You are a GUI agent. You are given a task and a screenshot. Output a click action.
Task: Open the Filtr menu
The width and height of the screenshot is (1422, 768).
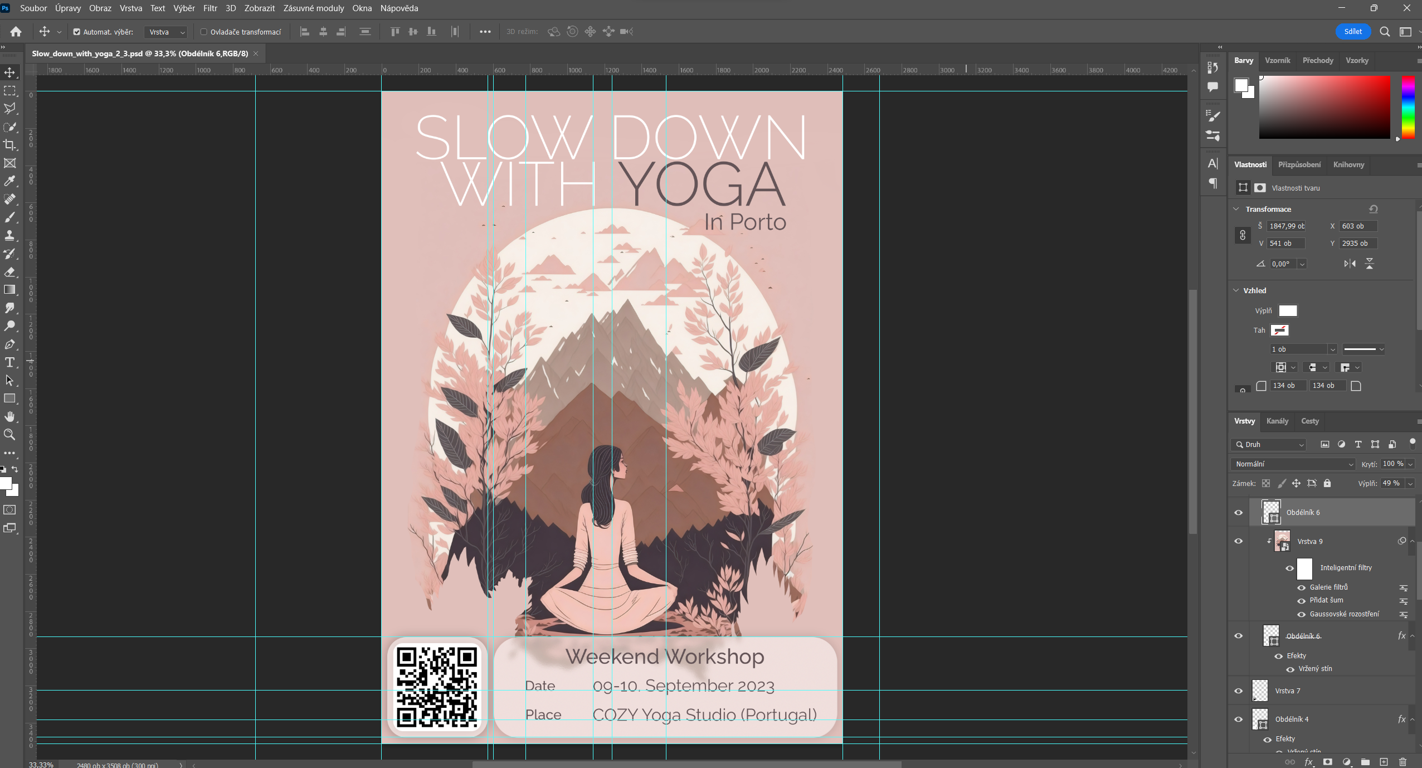[210, 8]
